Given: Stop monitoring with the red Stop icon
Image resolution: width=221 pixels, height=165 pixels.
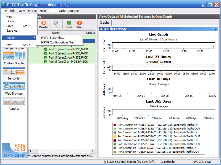Looking at the screenshot, I should point(80,23).
